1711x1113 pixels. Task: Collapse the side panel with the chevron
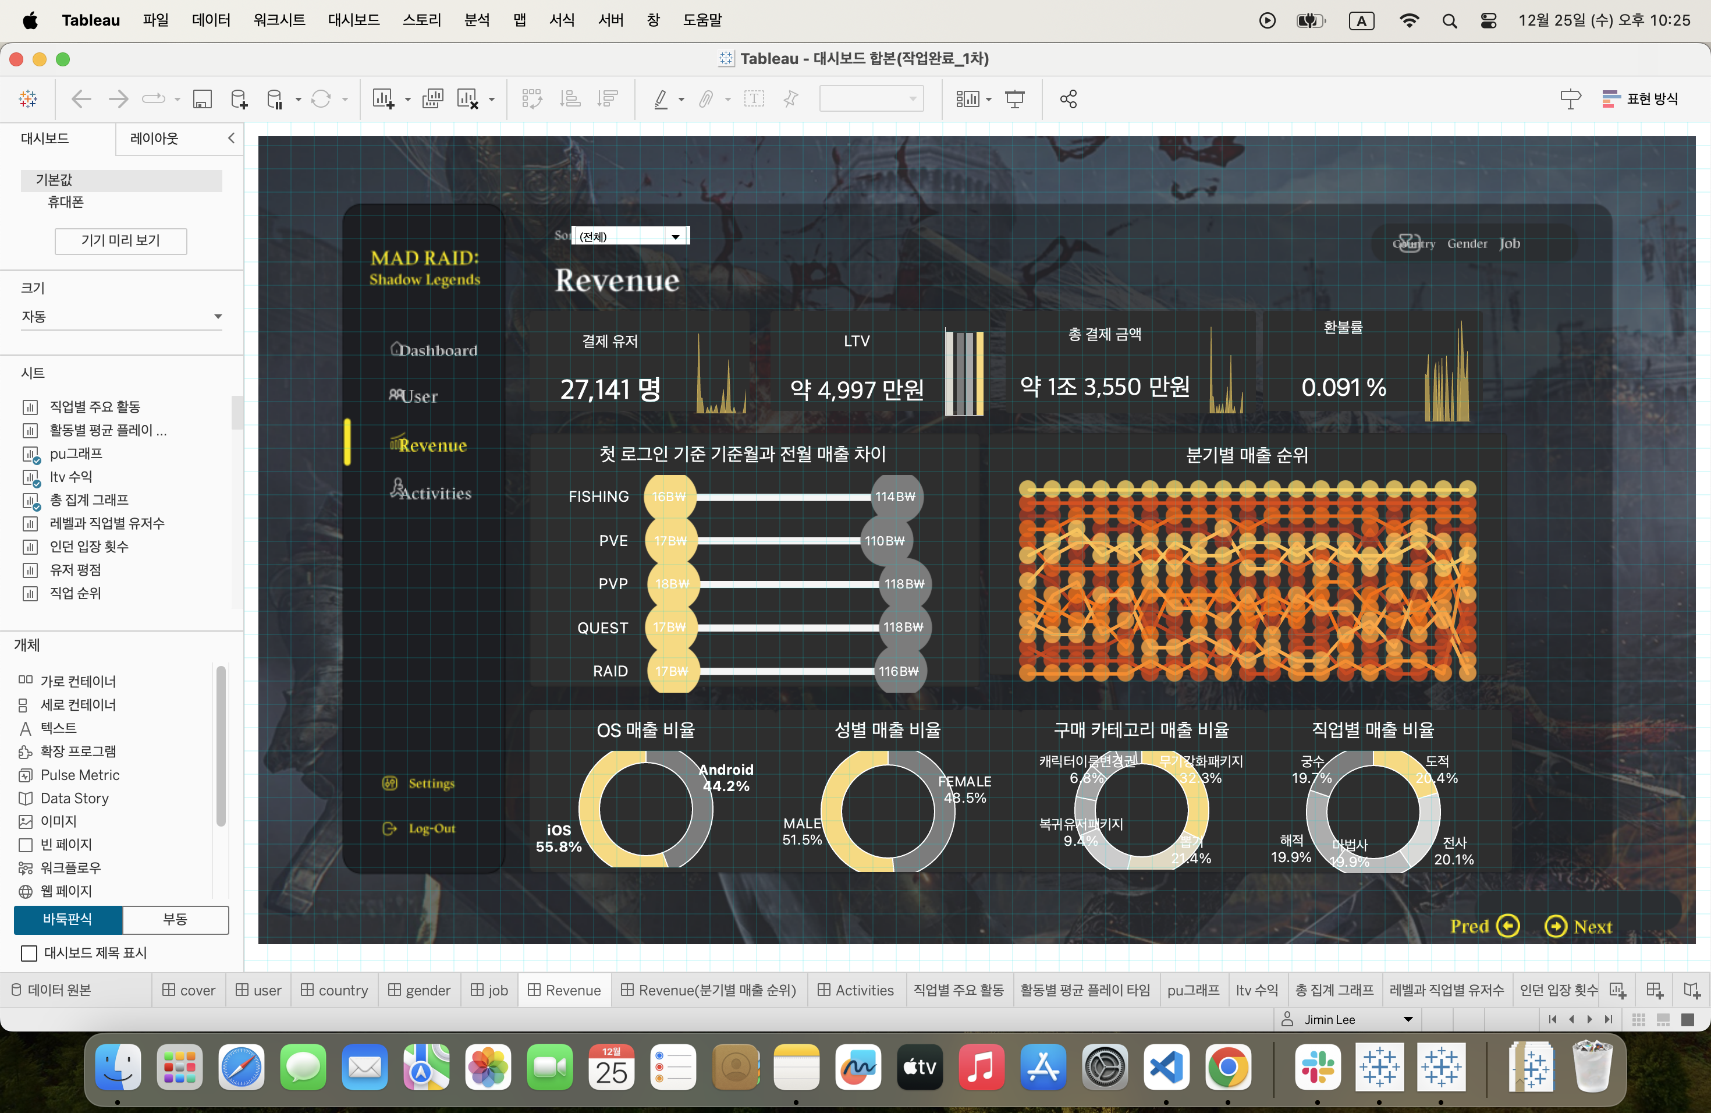pos(231,138)
